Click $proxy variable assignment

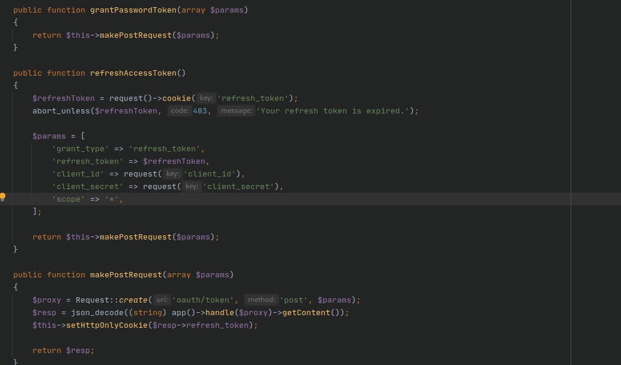coord(47,300)
